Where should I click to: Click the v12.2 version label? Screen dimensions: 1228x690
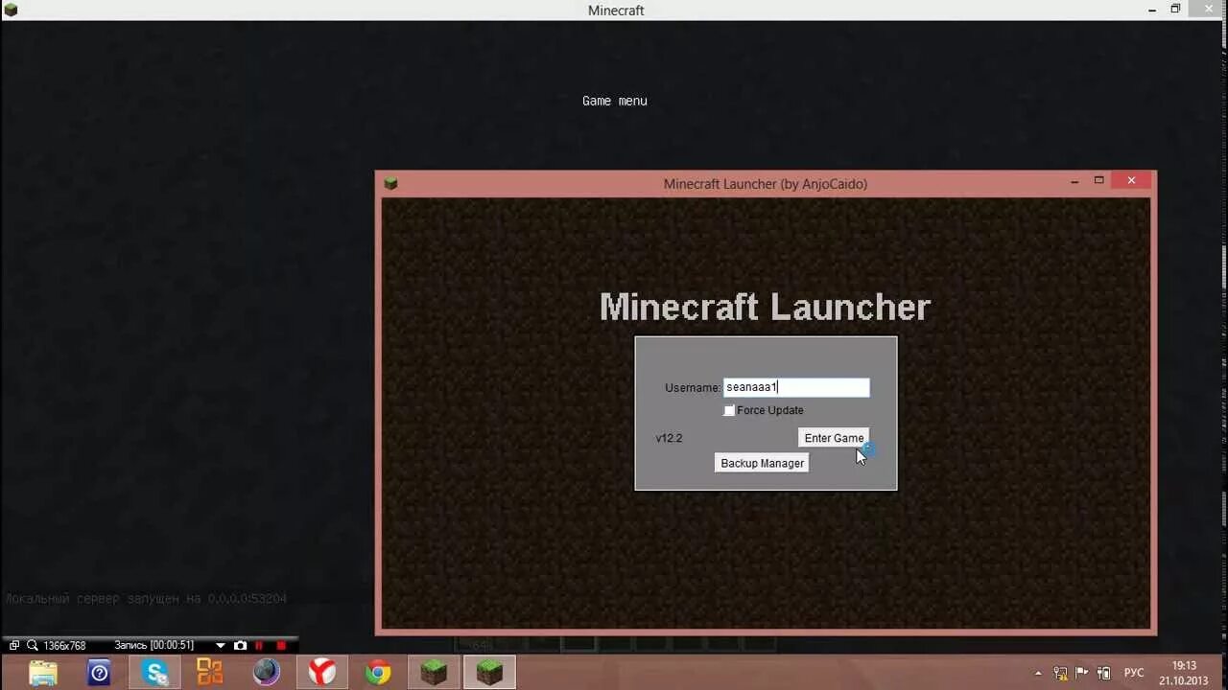[x=669, y=438]
